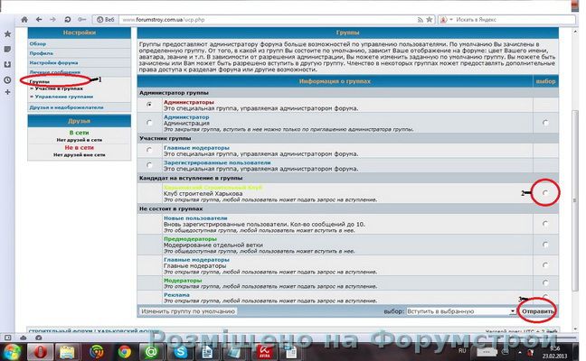Click the plus icon in the browser sidebar

tap(7, 93)
